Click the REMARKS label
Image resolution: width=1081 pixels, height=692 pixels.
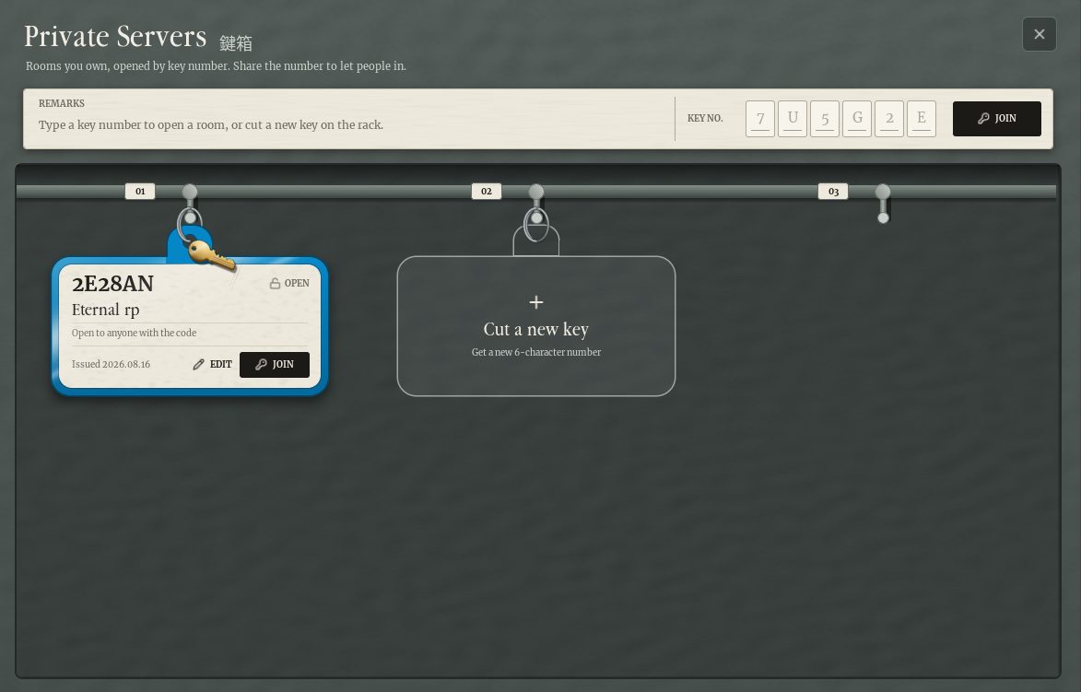coord(62,103)
